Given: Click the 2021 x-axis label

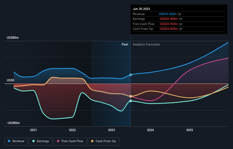Looking at the screenshot, I should click(33, 130).
